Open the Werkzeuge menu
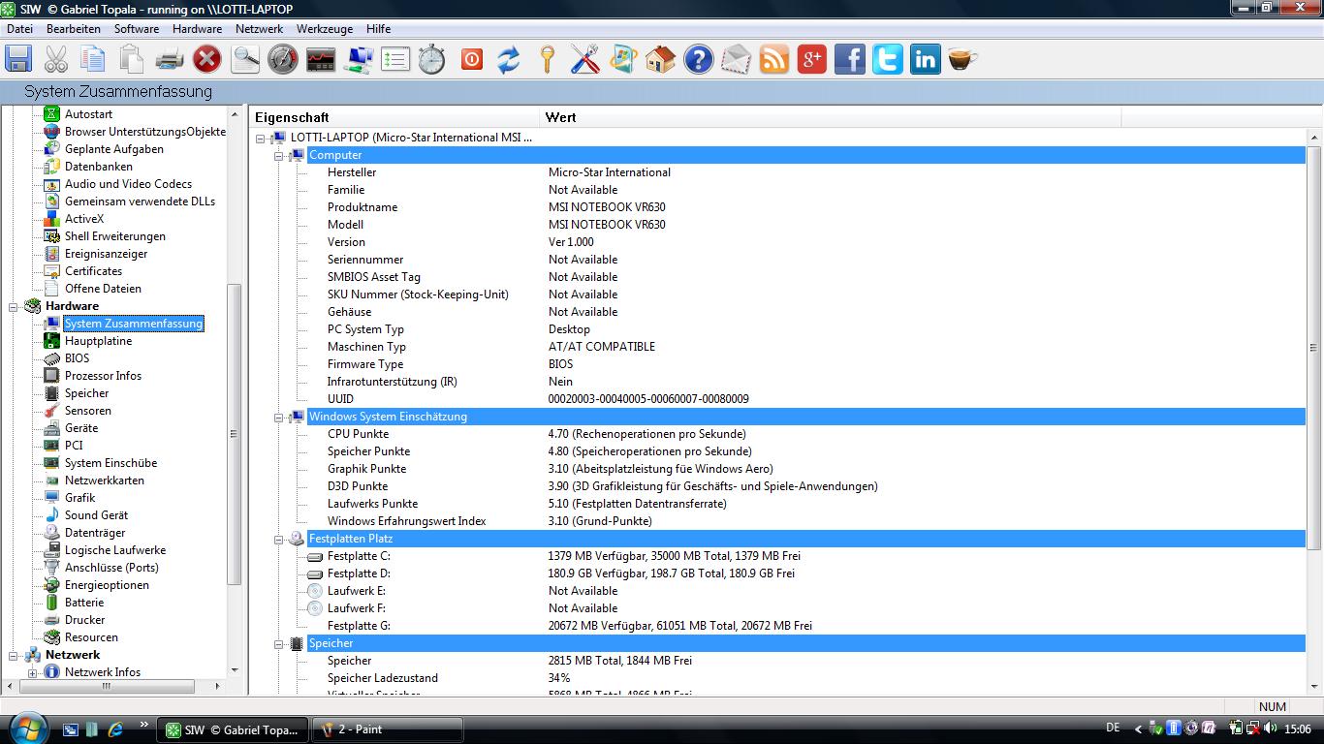 pos(325,29)
